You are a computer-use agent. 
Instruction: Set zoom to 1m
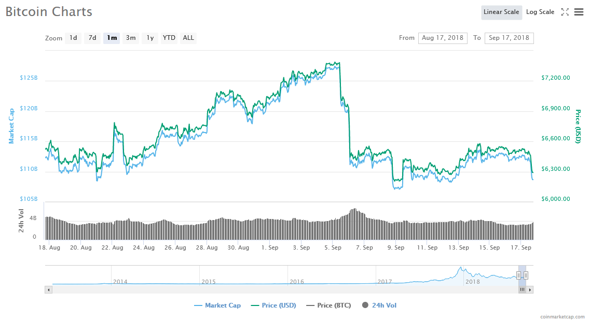point(112,38)
